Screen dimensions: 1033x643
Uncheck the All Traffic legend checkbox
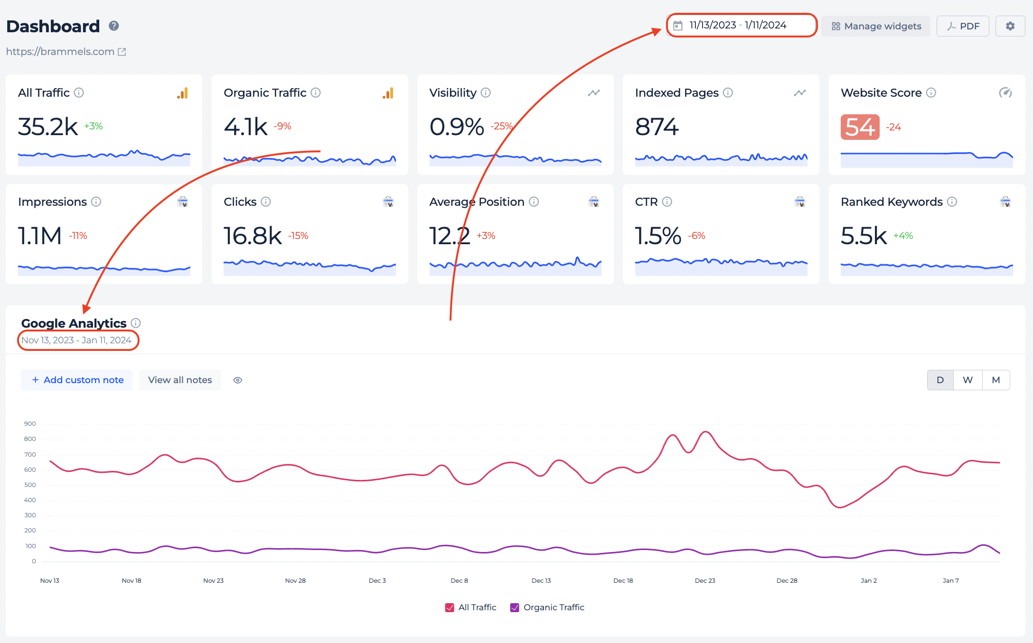[x=450, y=607]
